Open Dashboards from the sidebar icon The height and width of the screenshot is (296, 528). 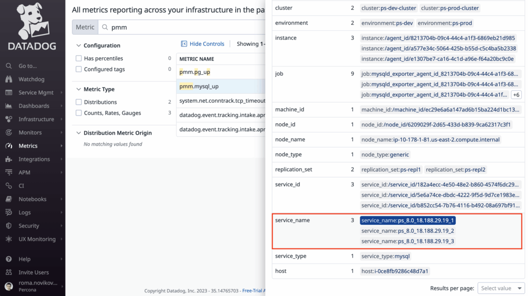pyautogui.click(x=8, y=106)
